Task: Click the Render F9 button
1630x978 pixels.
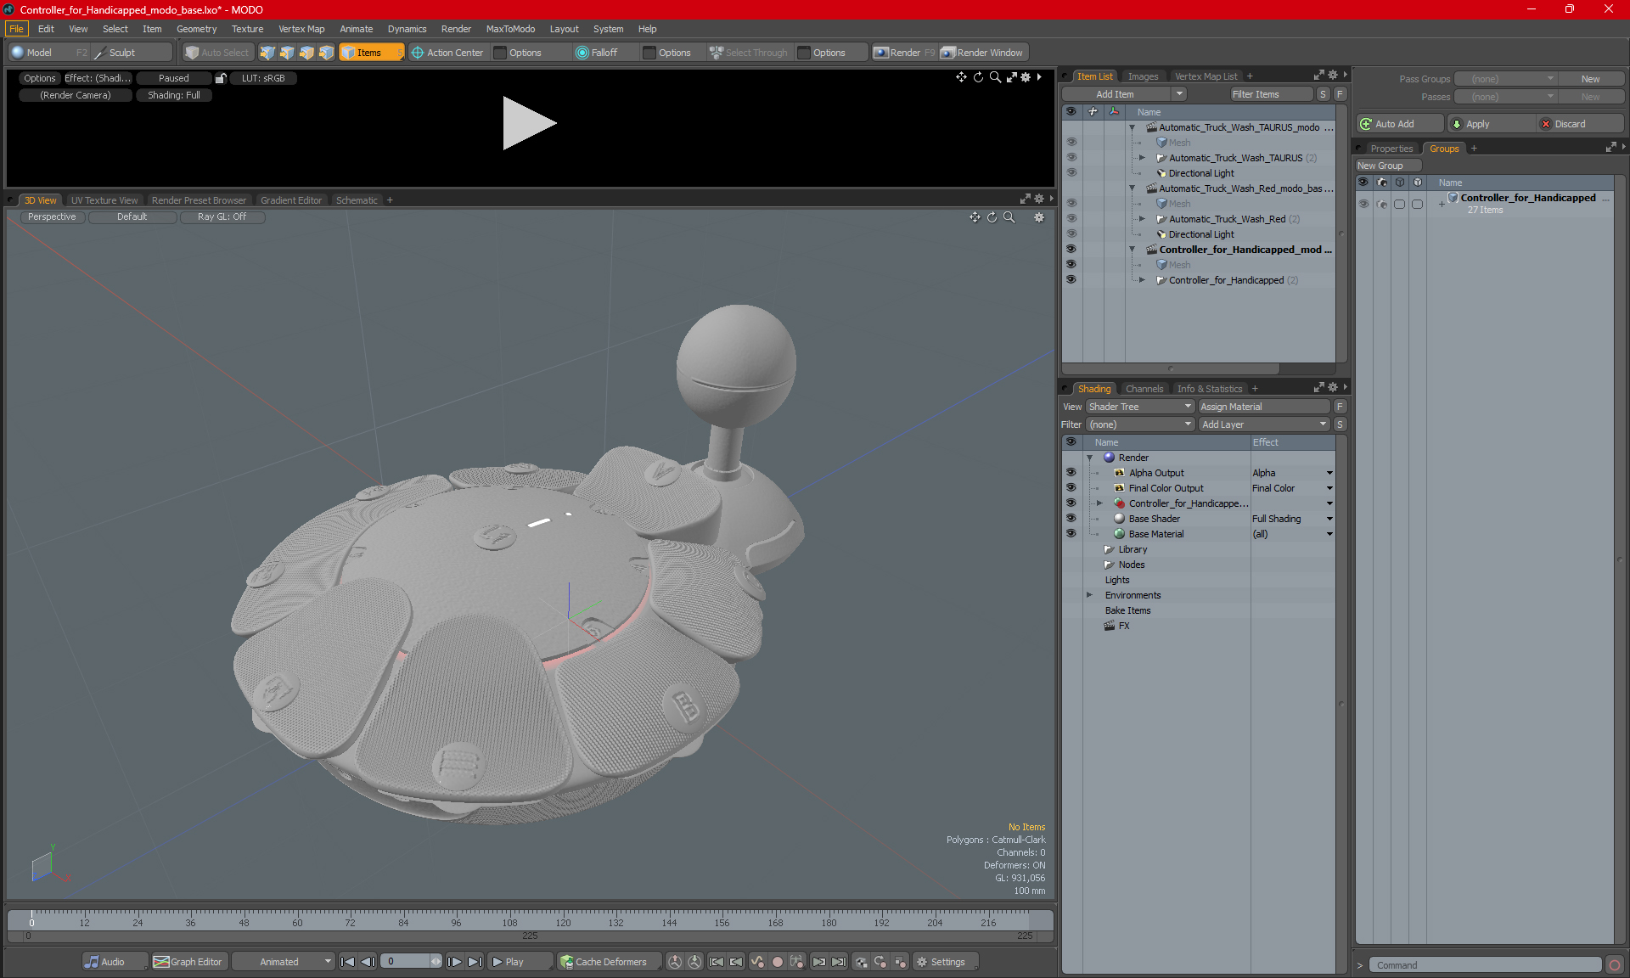Action: click(x=904, y=53)
